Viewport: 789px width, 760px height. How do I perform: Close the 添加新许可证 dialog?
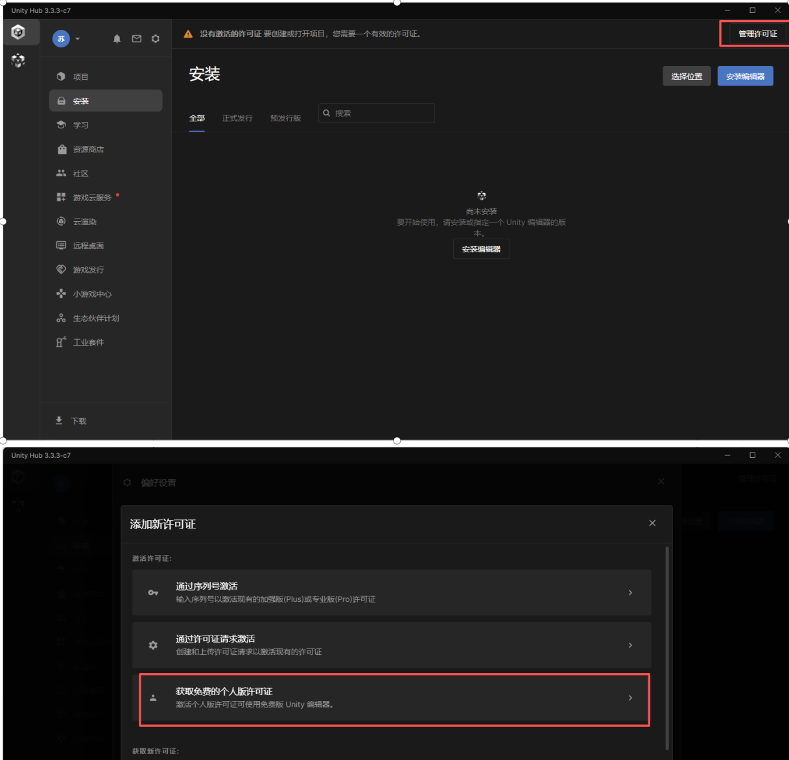pos(652,523)
